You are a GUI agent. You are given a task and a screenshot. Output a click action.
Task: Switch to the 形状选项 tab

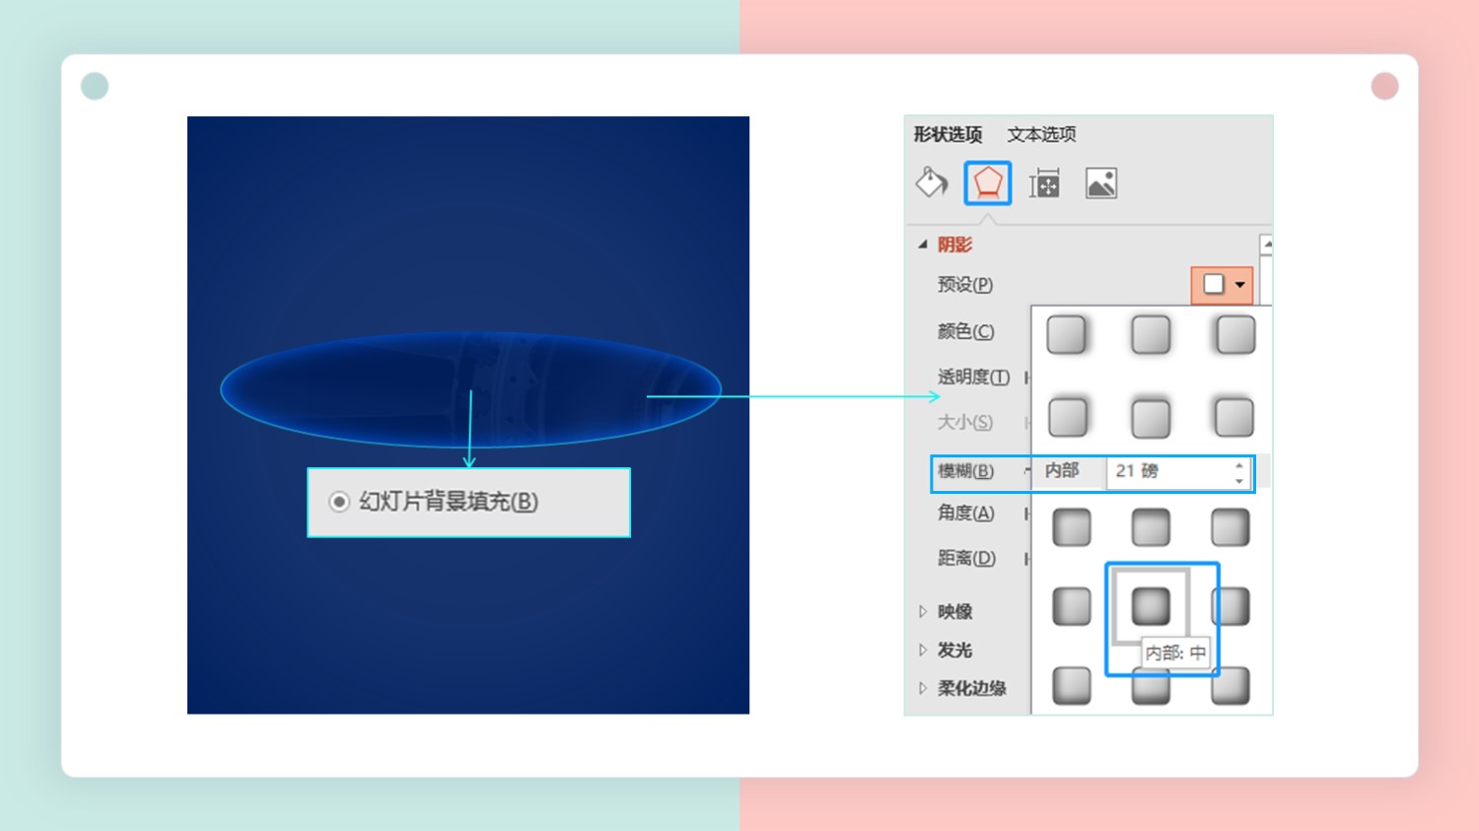(x=948, y=134)
